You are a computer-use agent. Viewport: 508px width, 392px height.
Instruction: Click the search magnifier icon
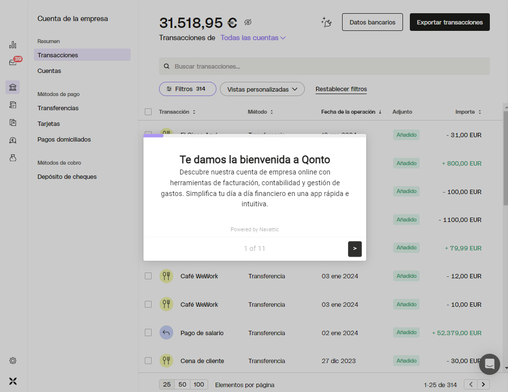(x=166, y=66)
